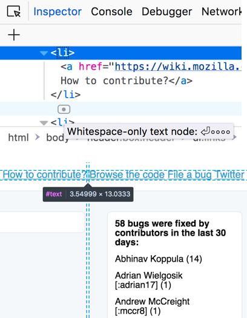Select the Inspector tab
Image resolution: width=247 pixels, height=318 pixels.
[x=58, y=12]
